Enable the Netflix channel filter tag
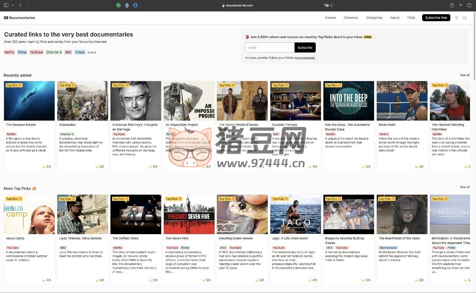The image size is (476, 293). pyautogui.click(x=9, y=52)
